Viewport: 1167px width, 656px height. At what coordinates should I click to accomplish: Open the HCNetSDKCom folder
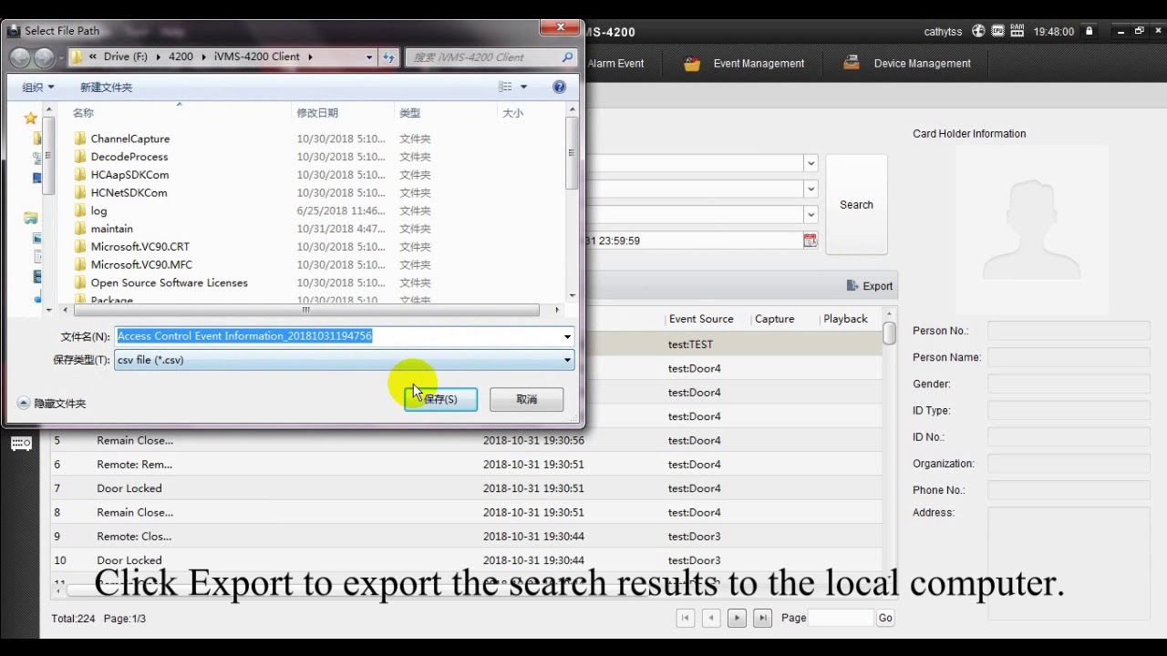tap(129, 192)
